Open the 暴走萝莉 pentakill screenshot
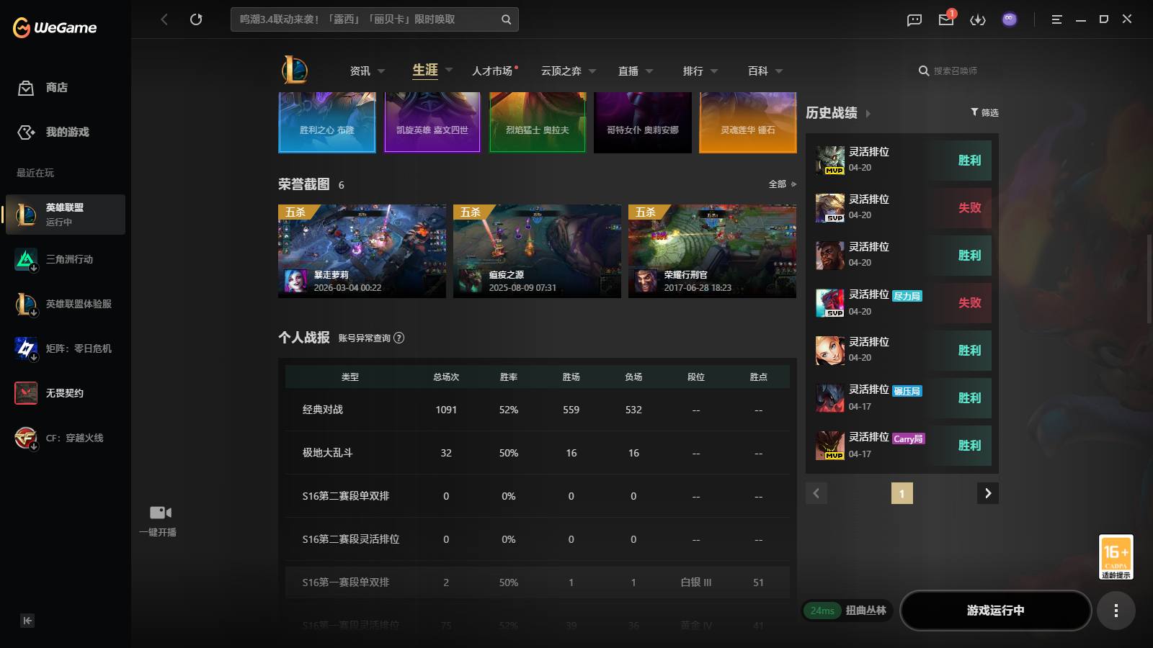 coord(362,251)
